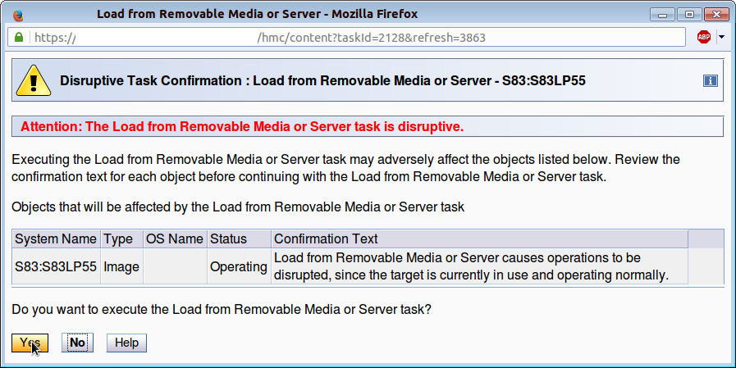Maximize the Firefox window
Screen dimensions: 736x368
(689, 14)
